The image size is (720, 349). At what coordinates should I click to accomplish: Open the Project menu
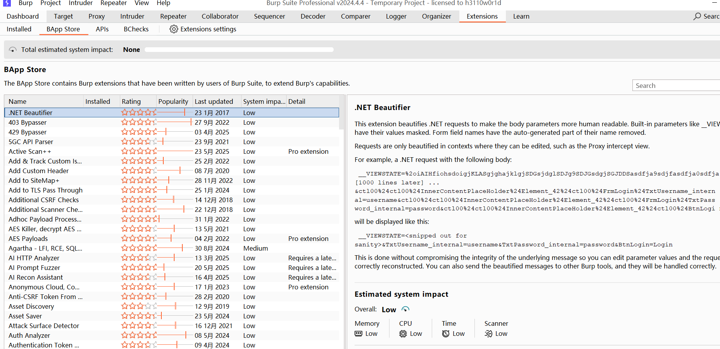(x=50, y=3)
